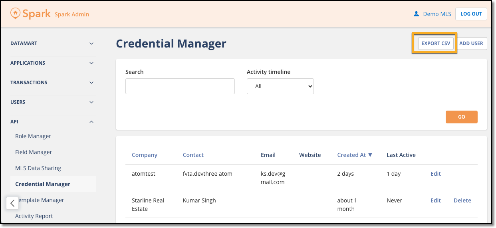496x228 pixels.
Task: Click the USERS menu label
Action: (x=18, y=102)
